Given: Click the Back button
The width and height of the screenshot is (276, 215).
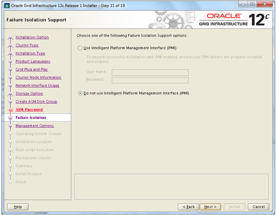Looking at the screenshot, I should pyautogui.click(x=189, y=207).
